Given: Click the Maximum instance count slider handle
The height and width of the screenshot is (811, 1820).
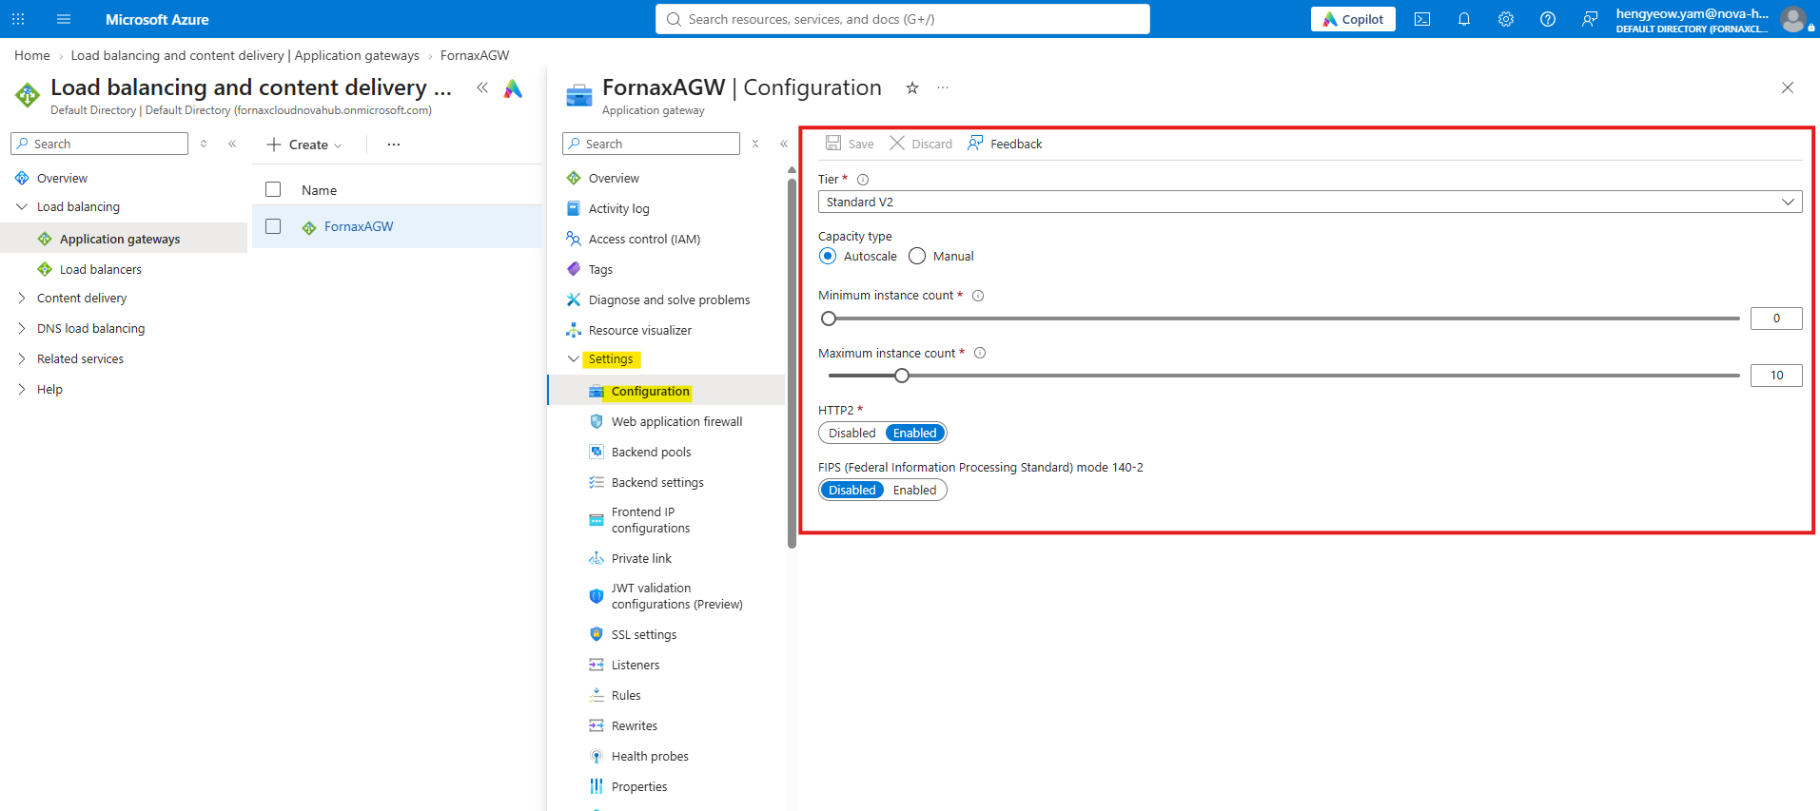Looking at the screenshot, I should [x=902, y=376].
